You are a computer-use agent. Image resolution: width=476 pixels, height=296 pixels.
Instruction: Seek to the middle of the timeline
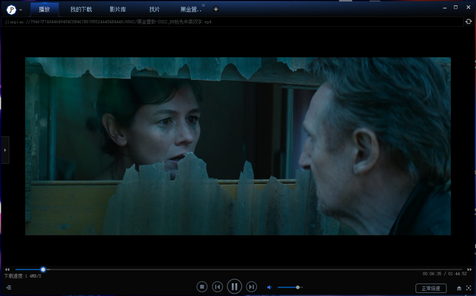(x=238, y=269)
